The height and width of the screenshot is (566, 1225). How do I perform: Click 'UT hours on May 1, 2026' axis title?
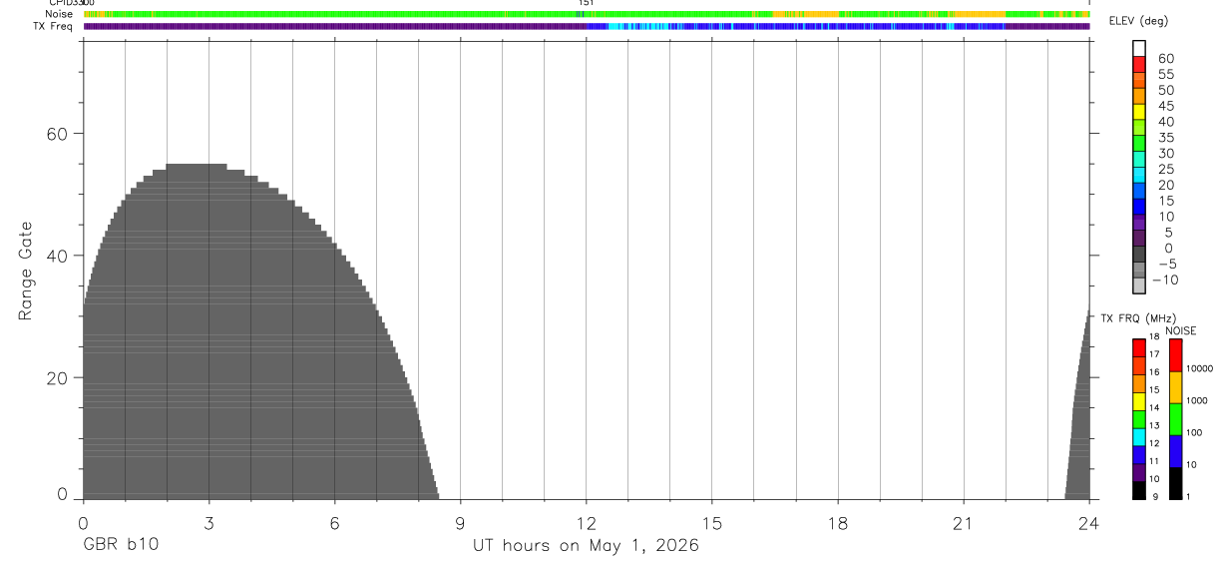pos(586,546)
